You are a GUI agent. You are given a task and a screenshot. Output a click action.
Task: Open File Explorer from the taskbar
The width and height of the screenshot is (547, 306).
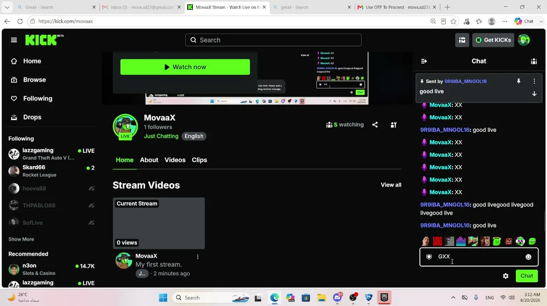point(321,297)
